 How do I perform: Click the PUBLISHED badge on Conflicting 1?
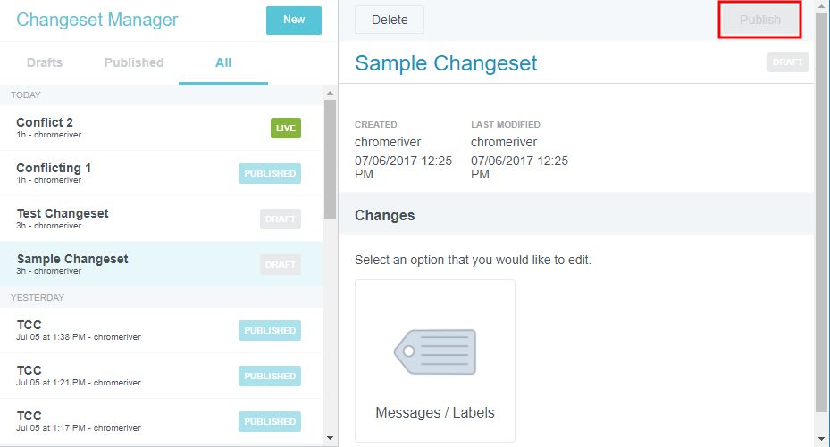pos(269,173)
